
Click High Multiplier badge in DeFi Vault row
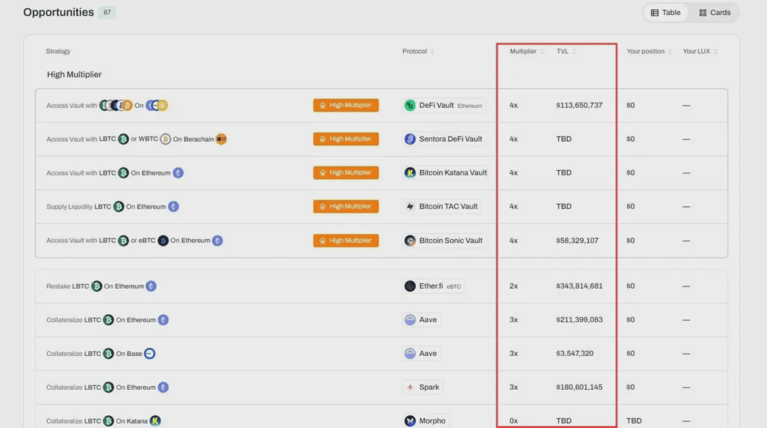click(x=346, y=105)
